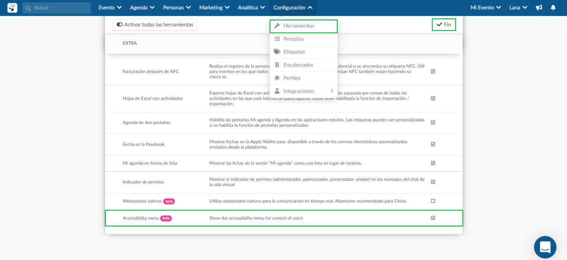Click the bold B icon beside Encabezados
Viewport: 567px width, 260px height.
pos(277,65)
